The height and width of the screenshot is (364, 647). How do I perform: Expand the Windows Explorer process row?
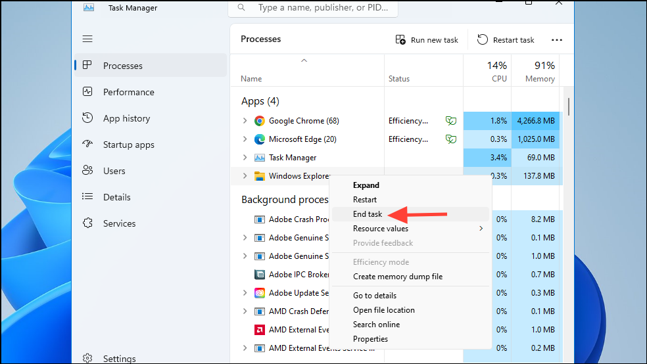coord(245,176)
